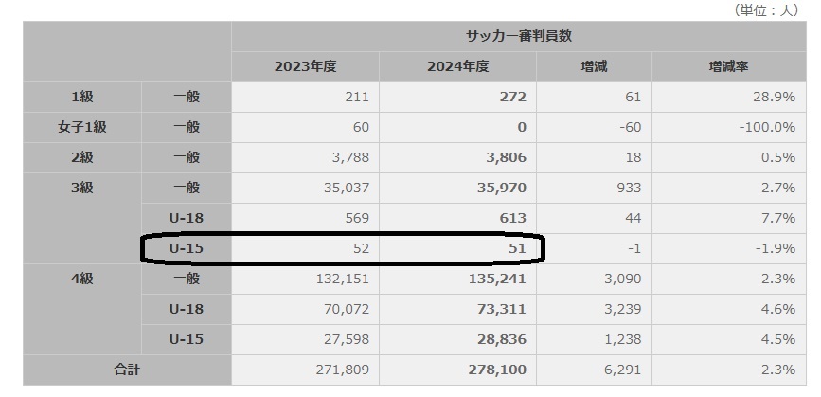The image size is (821, 397).
Task: Select the 女子1級 row label
Action: click(x=82, y=127)
